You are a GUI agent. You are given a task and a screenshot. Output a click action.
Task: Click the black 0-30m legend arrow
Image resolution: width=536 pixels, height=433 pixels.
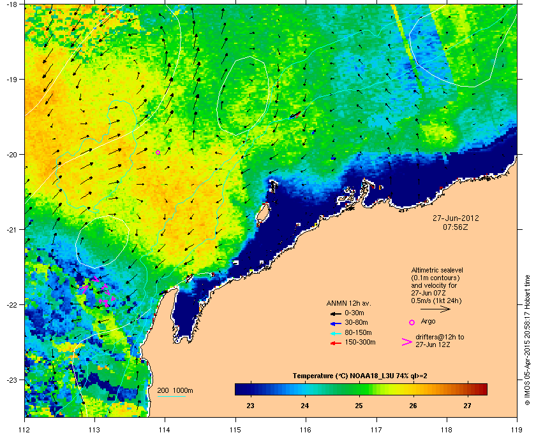tap(336, 313)
